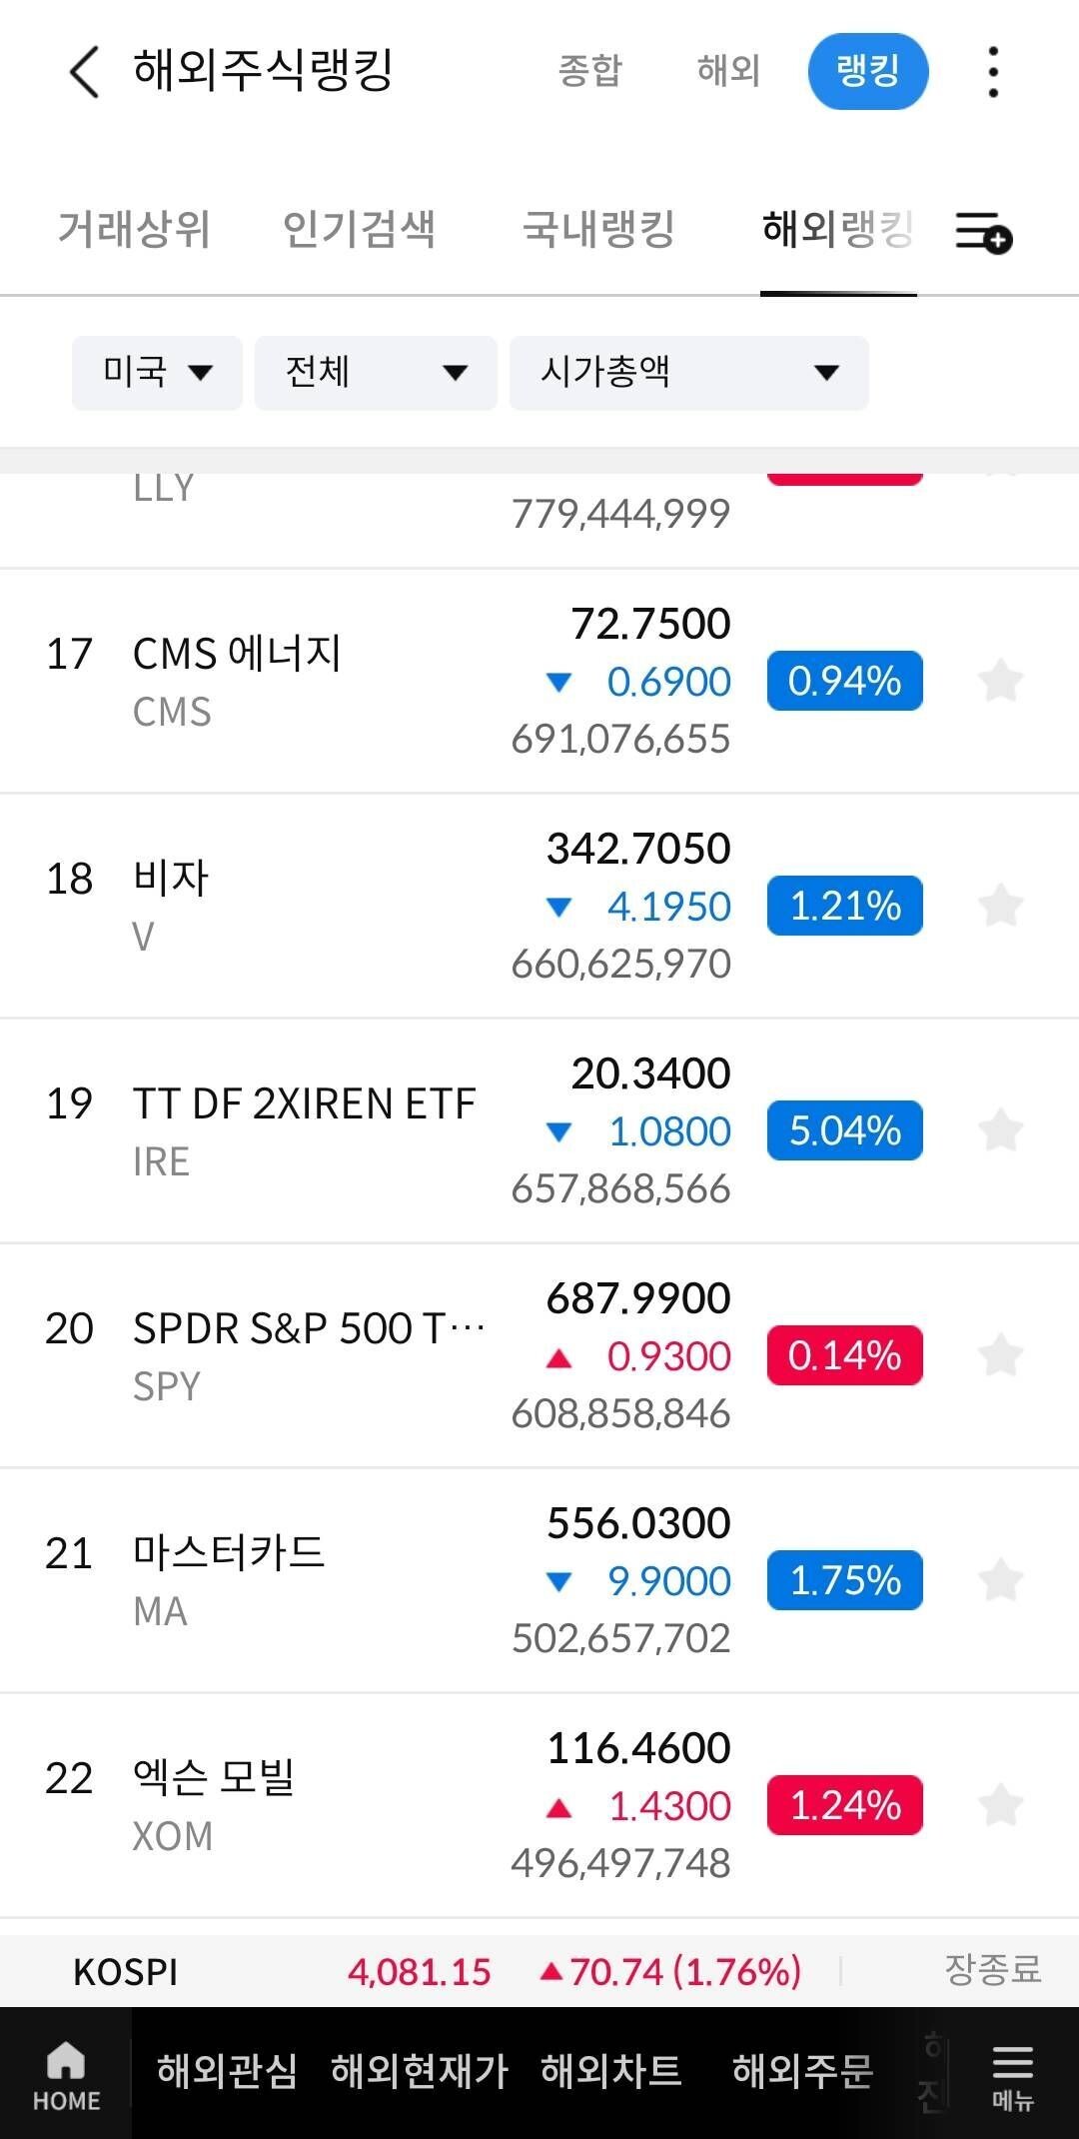This screenshot has width=1079, height=2139.
Task: Open the TT DF 2XIREN ETF row
Action: pos(304,1129)
